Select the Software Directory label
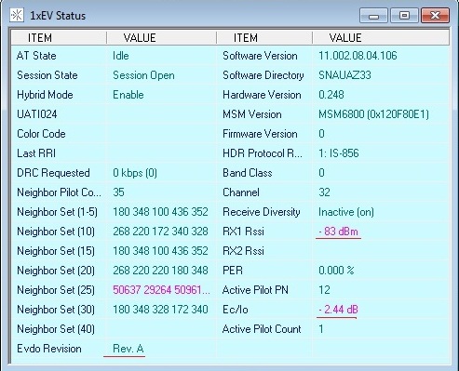 (263, 75)
